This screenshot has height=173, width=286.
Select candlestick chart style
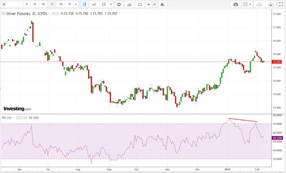point(84,4)
